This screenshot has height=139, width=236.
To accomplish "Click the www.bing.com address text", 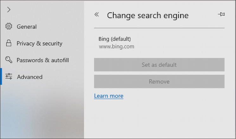I will [116, 46].
